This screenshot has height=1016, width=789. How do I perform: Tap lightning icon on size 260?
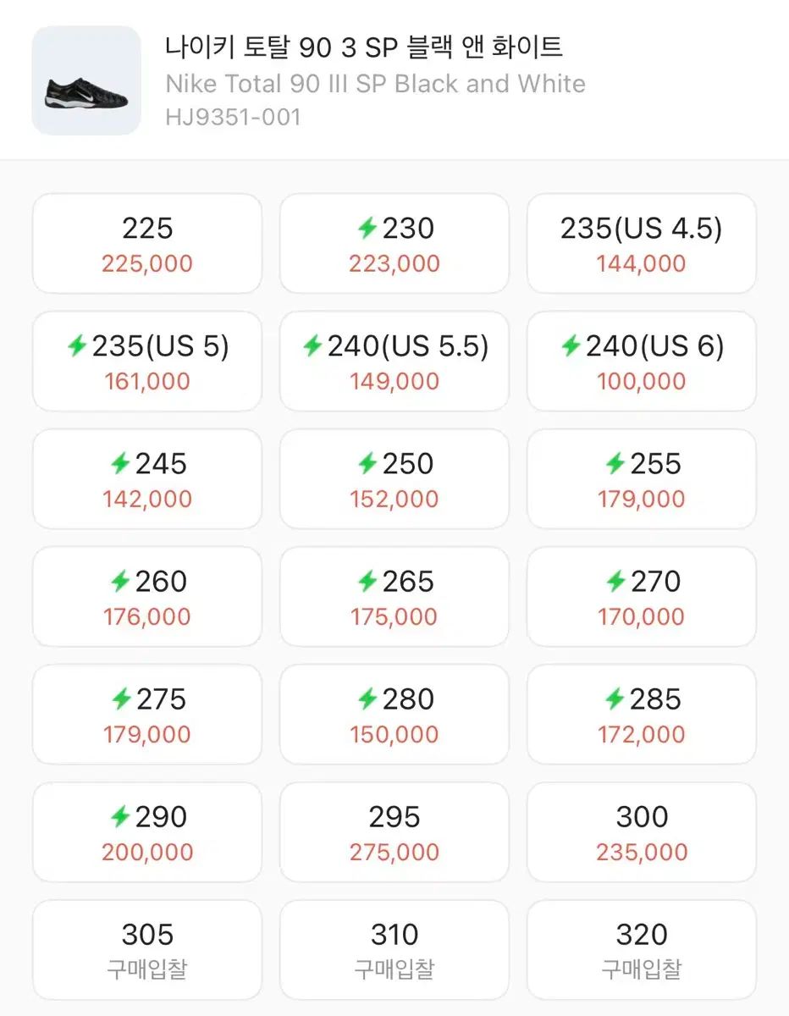click(x=120, y=581)
